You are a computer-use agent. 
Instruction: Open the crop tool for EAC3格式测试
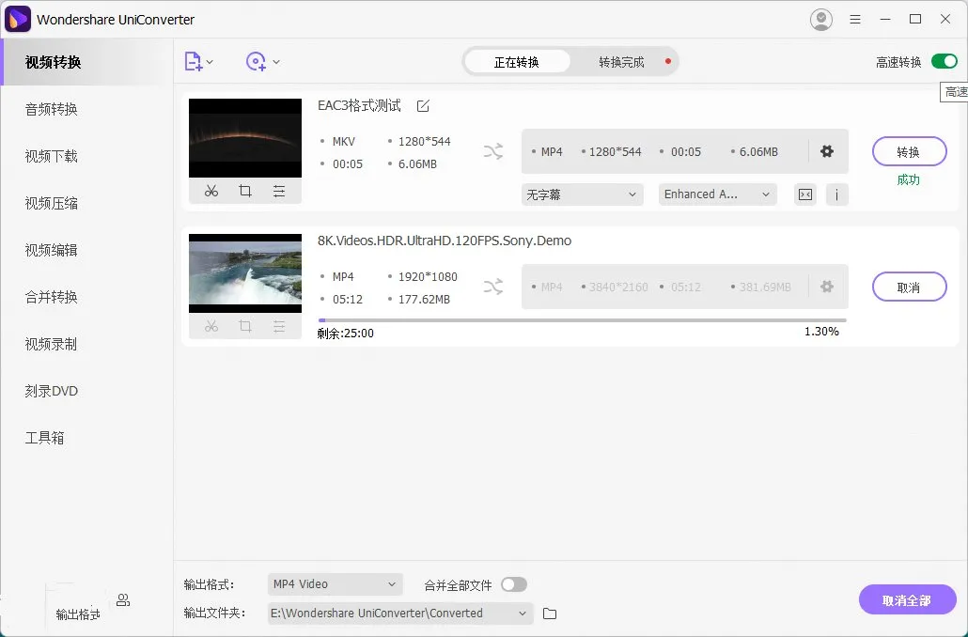244,191
